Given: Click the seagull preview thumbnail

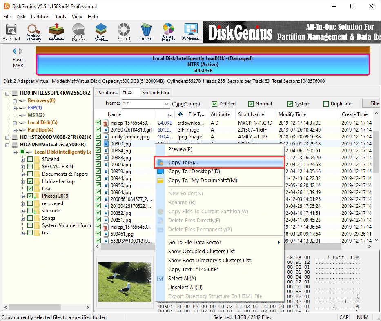Looking at the screenshot, I should click(125, 282).
